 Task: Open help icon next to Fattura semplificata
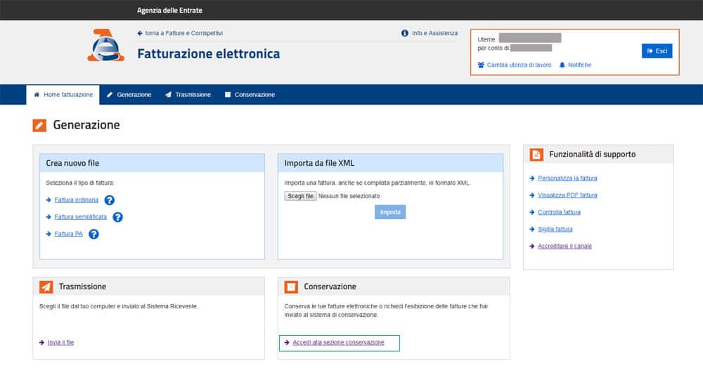click(x=117, y=217)
